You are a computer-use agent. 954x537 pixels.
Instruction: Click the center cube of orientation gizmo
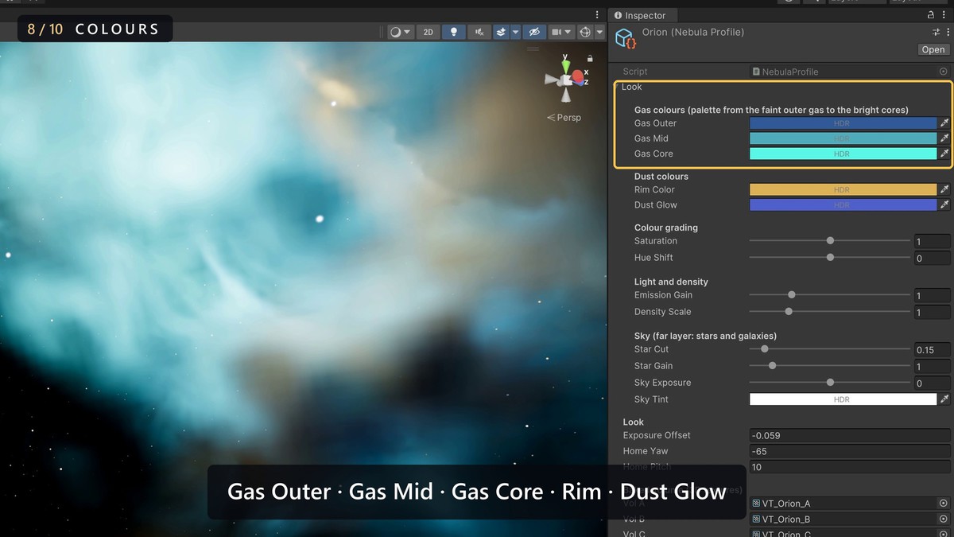(x=566, y=80)
